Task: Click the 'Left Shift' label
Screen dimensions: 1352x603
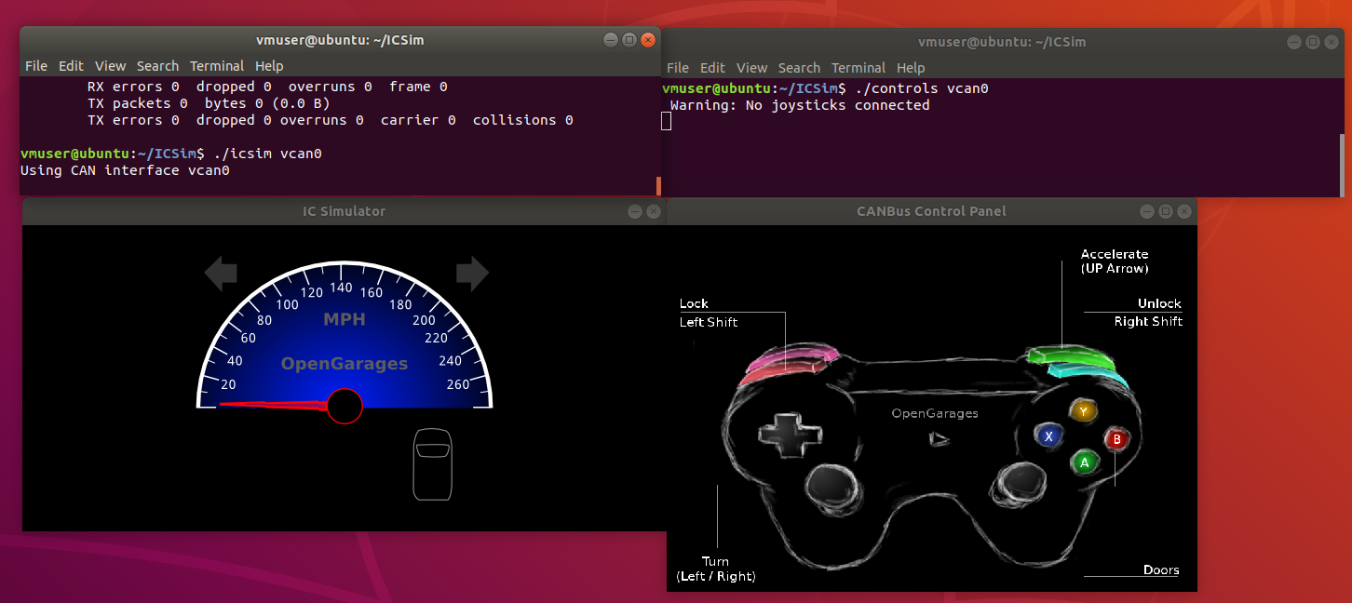Action: (709, 322)
